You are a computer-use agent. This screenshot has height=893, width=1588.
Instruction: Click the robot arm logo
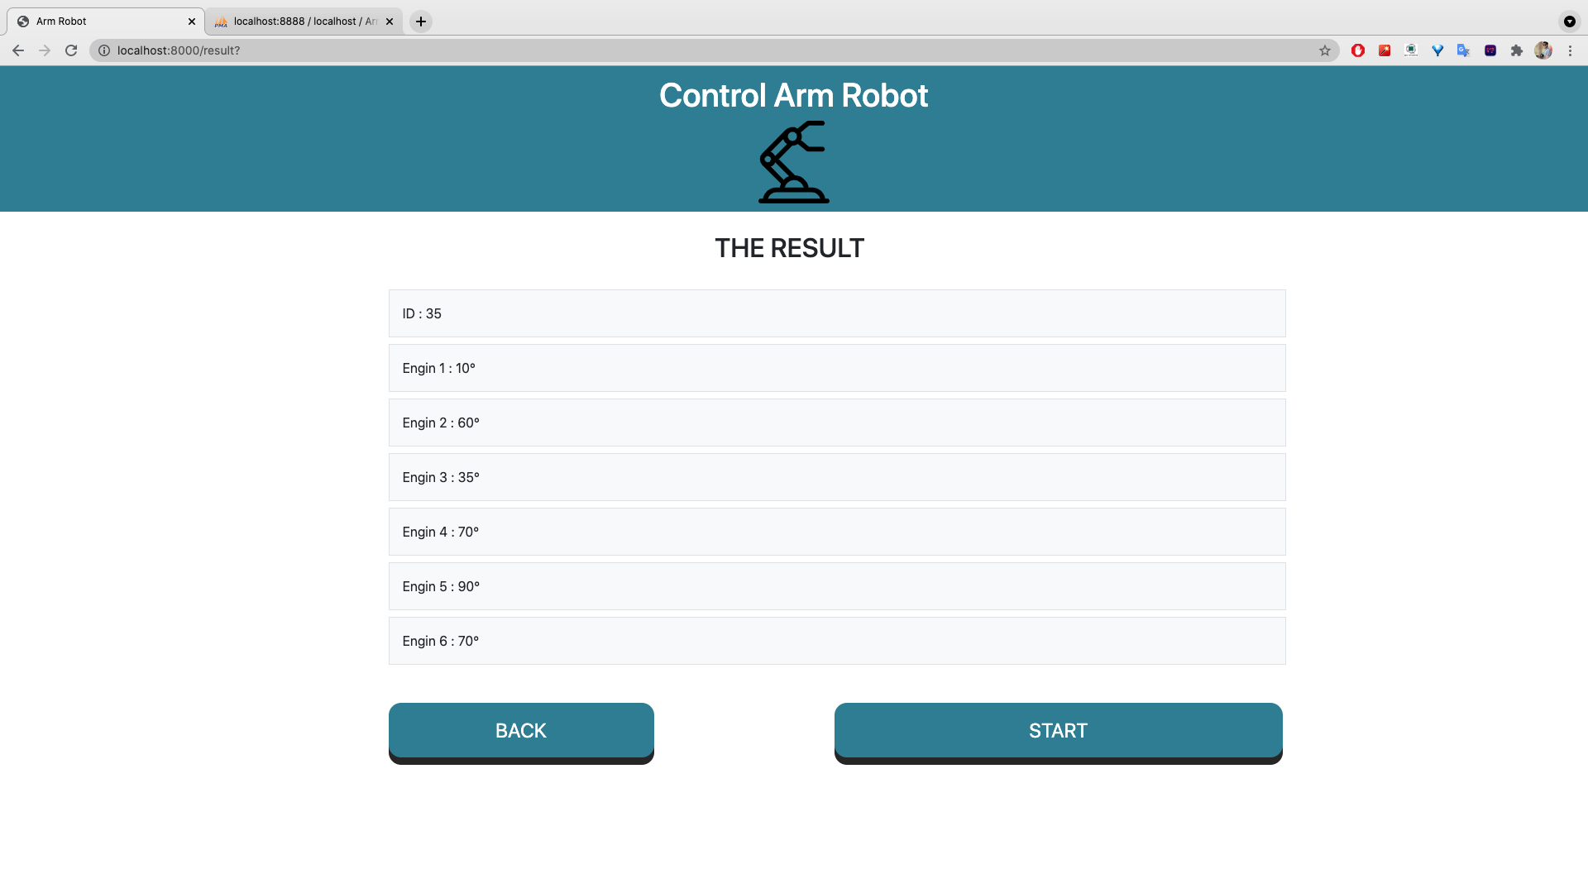792,163
